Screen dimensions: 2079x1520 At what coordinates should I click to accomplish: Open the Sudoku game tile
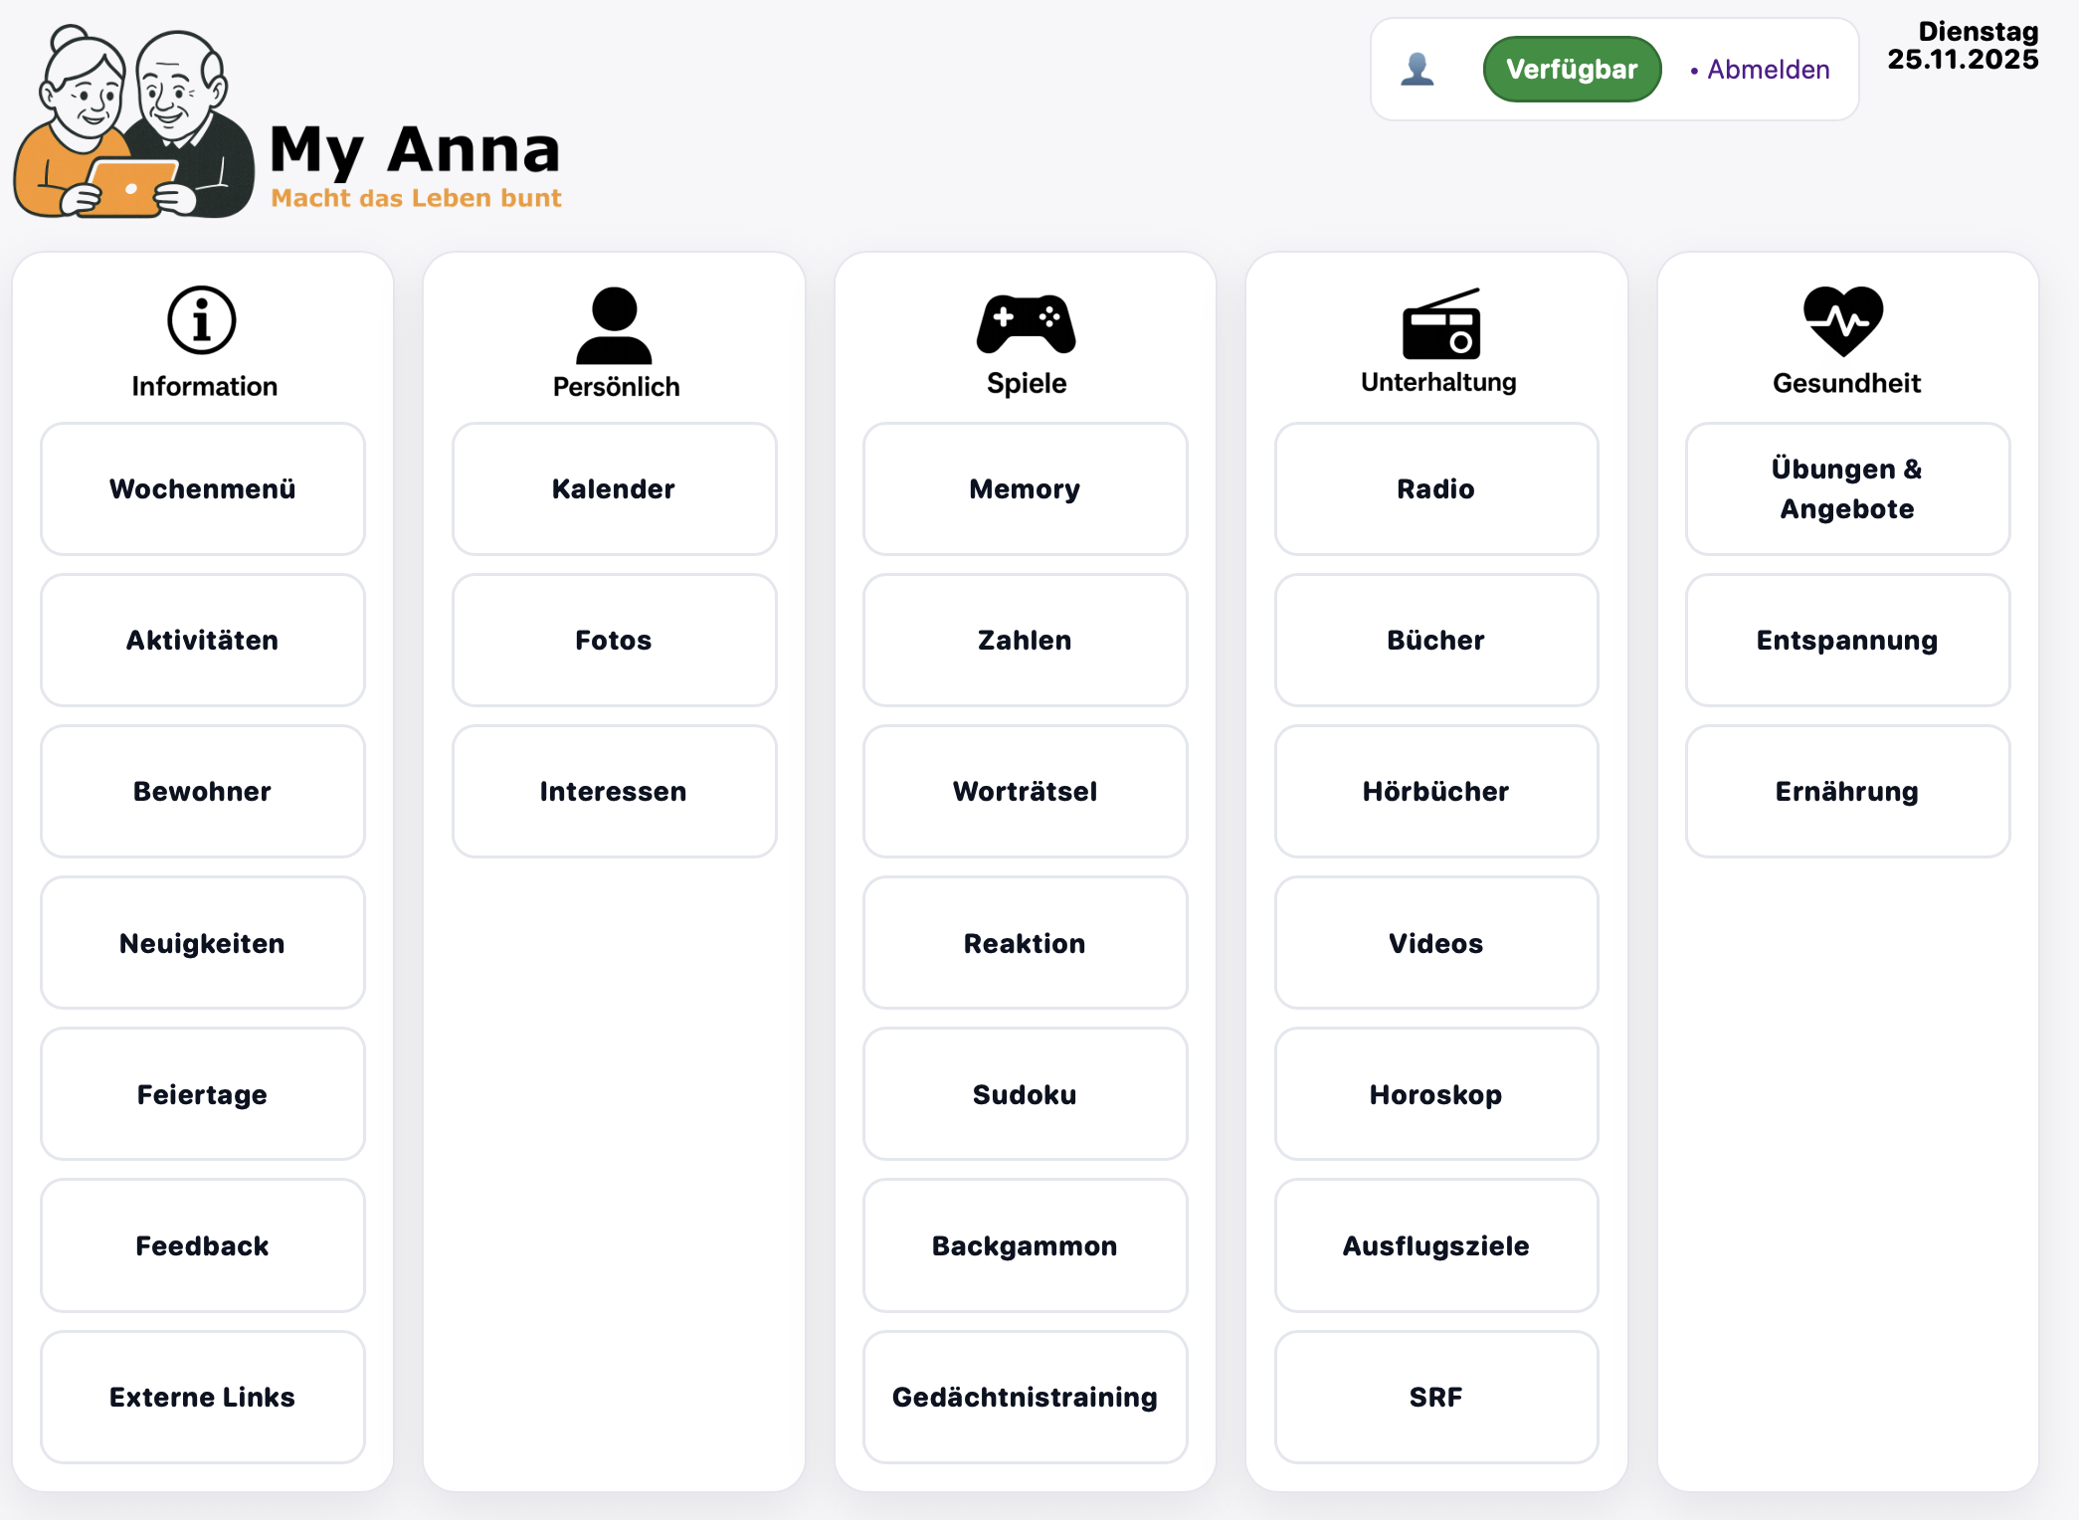tap(1025, 1094)
